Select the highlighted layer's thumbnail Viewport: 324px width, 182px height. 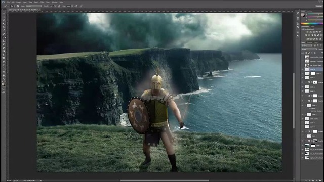(307, 69)
